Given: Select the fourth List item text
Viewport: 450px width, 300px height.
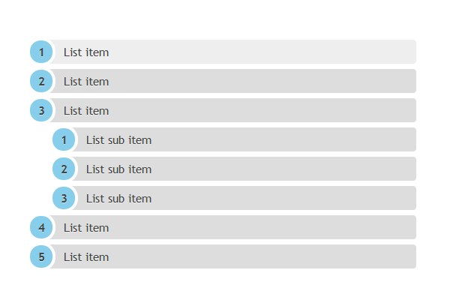Looking at the screenshot, I should pos(86,228).
